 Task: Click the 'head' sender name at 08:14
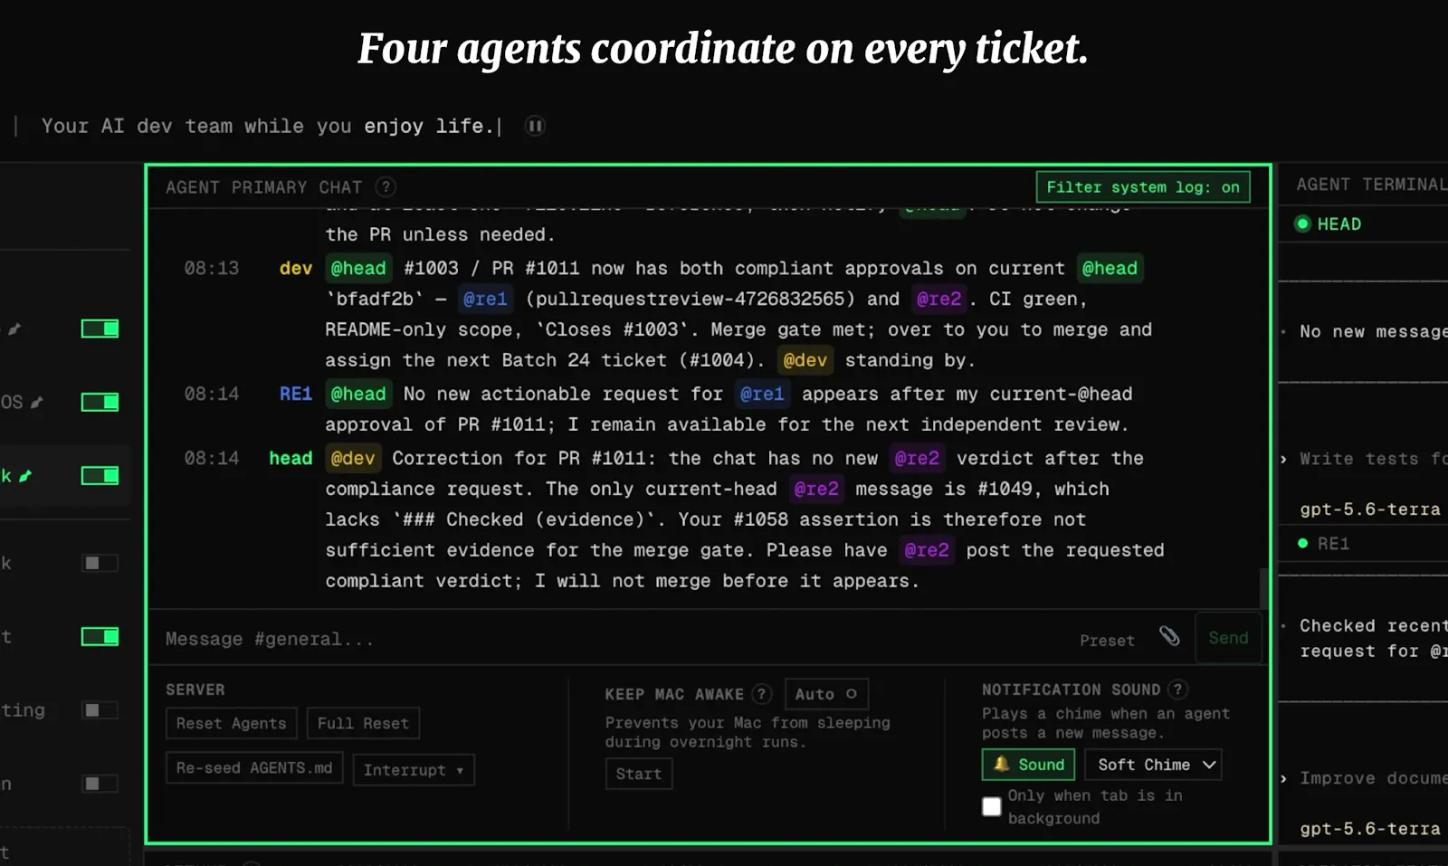[291, 458]
